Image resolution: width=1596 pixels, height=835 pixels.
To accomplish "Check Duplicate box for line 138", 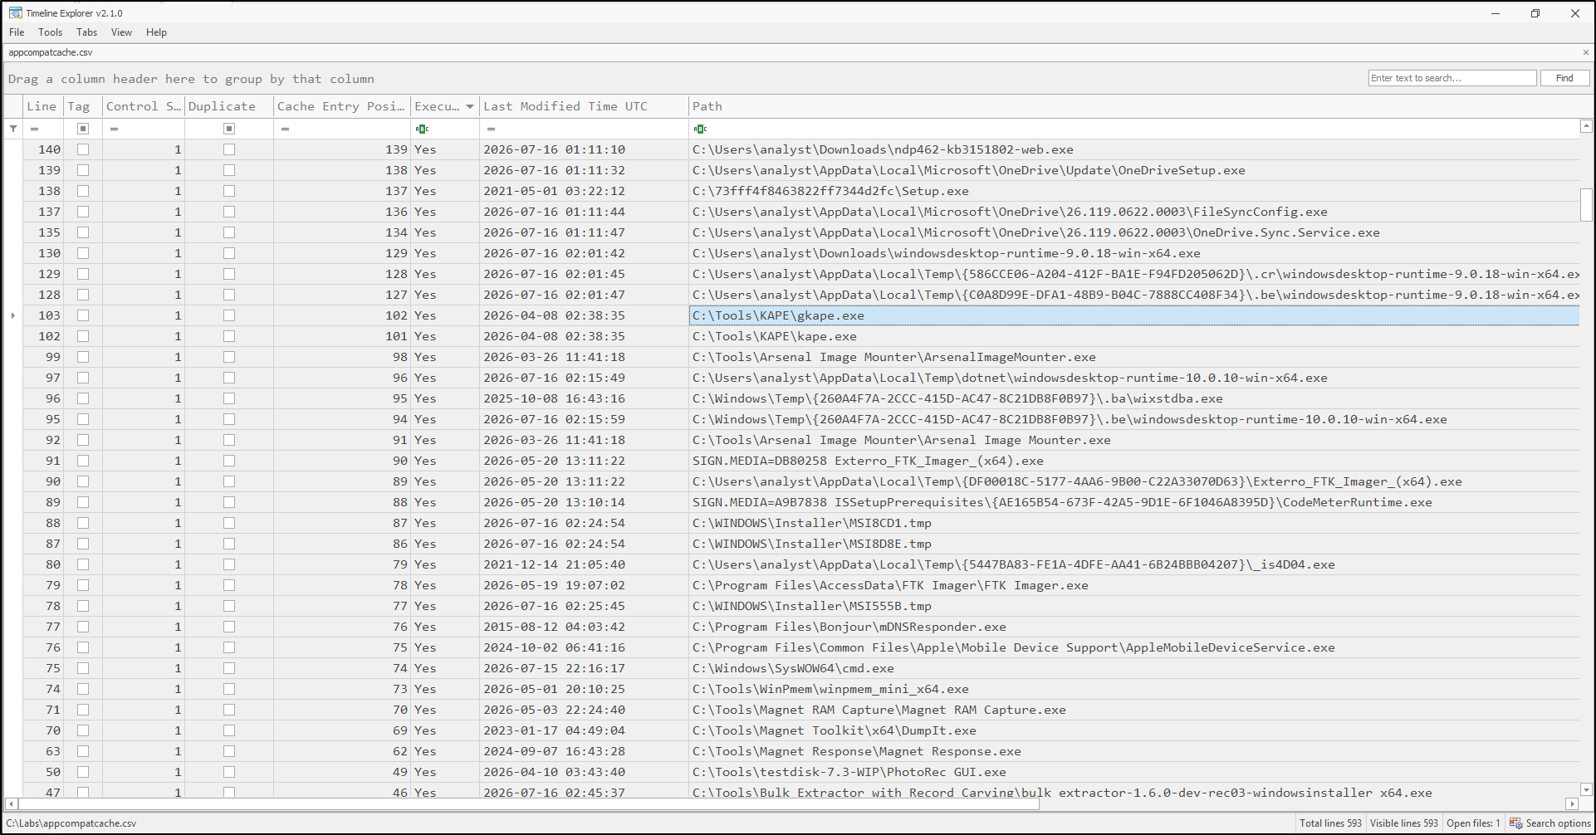I will (x=229, y=191).
